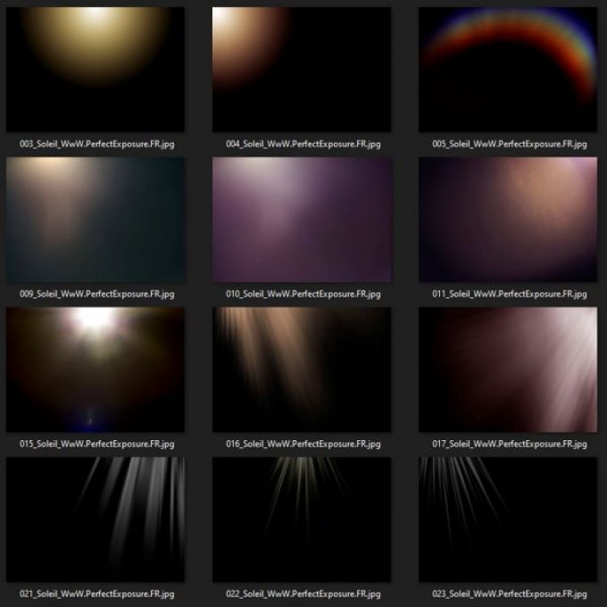Select the 004_Soleil corner glow thumbnail
Image resolution: width=607 pixels, height=607 pixels.
click(302, 70)
